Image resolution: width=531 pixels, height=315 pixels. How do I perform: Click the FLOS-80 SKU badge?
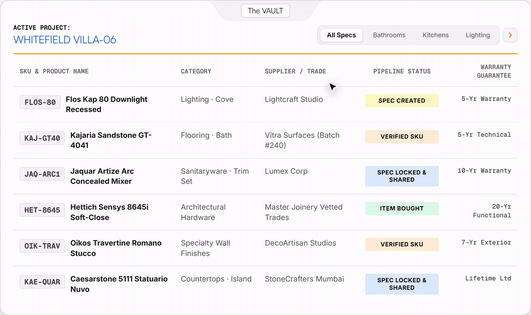pyautogui.click(x=40, y=102)
